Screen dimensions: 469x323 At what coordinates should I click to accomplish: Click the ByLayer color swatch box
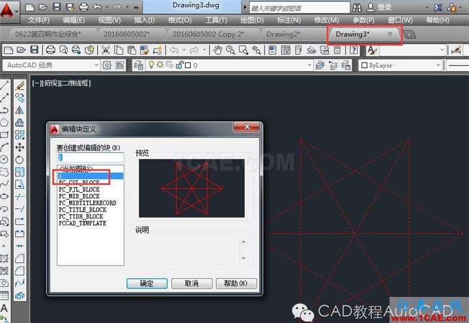[364, 65]
